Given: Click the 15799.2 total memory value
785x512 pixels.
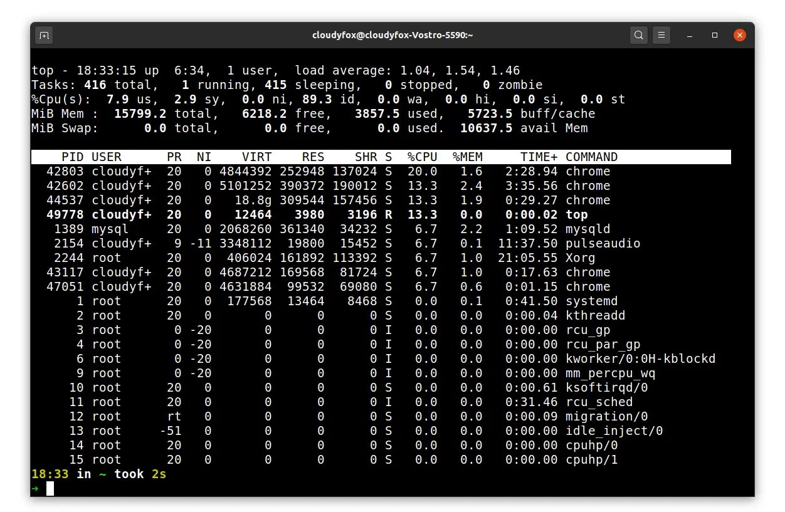Looking at the screenshot, I should tap(140, 113).
